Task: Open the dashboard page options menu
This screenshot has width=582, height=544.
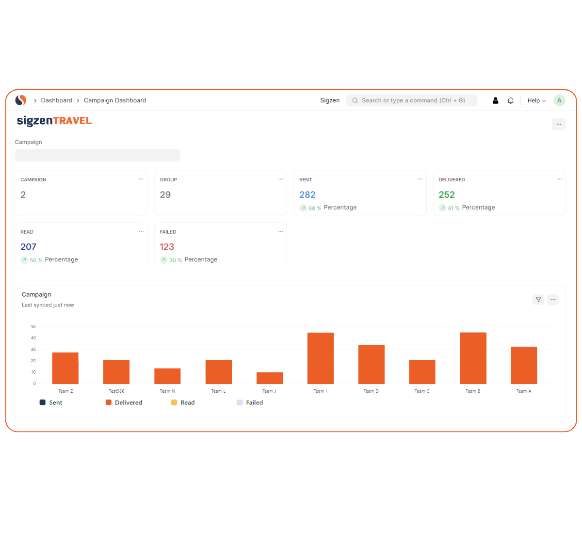Action: (559, 124)
